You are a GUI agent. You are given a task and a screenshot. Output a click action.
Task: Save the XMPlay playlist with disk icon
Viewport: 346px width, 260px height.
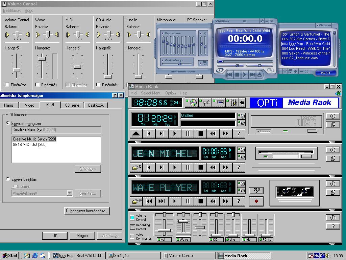point(290,71)
